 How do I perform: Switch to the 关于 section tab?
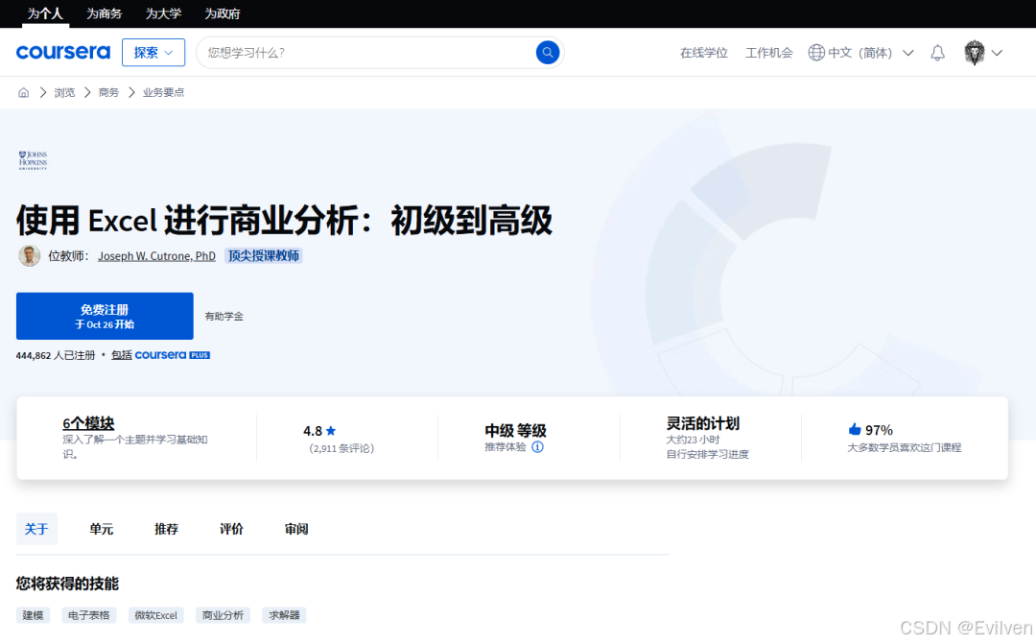(x=36, y=529)
